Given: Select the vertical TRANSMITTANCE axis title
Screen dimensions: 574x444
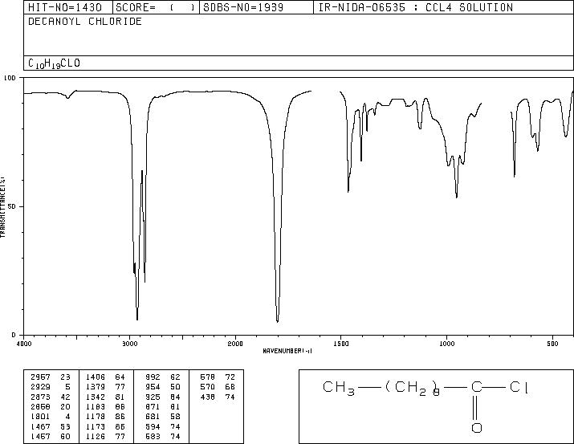Looking at the screenshot, I should [2, 207].
